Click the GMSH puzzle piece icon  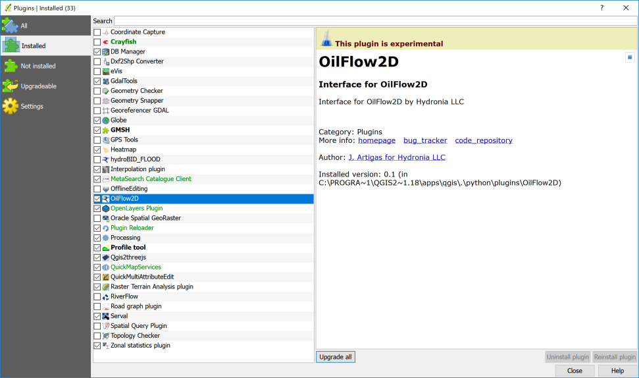point(106,130)
